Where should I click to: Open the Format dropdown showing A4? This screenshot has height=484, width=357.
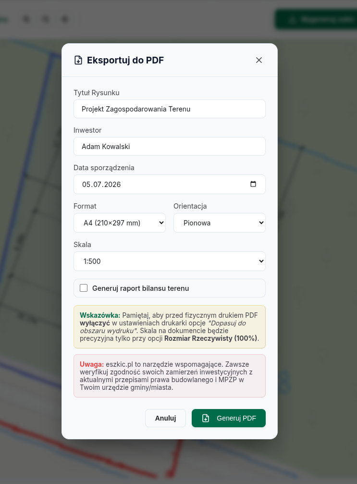tap(120, 223)
